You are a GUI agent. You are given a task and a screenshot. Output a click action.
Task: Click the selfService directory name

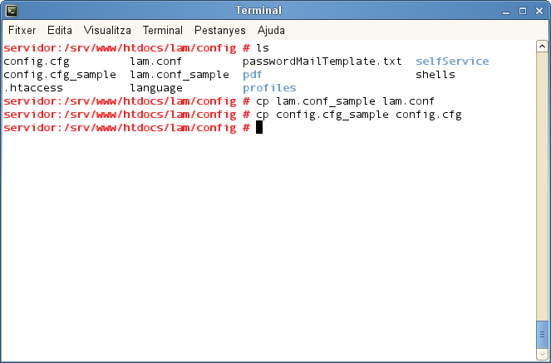click(x=452, y=61)
